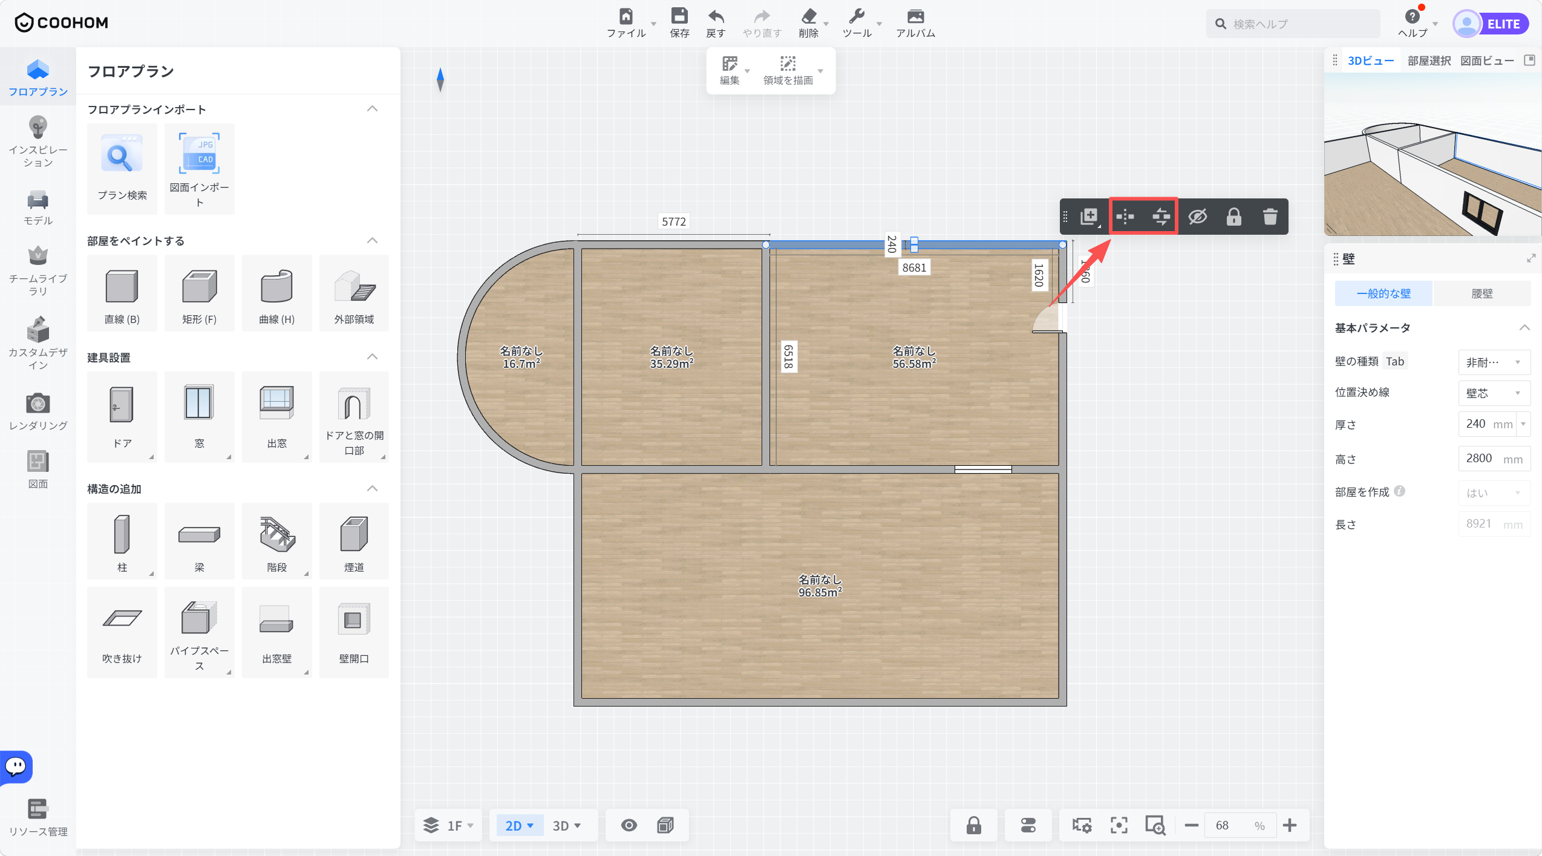
Task: Open the chat support bubble
Action: point(16,766)
